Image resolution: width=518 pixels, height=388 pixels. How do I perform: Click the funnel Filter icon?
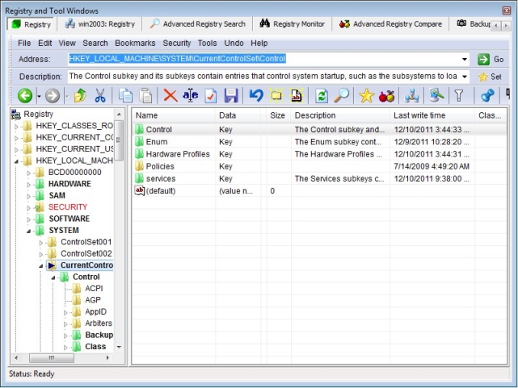[459, 96]
